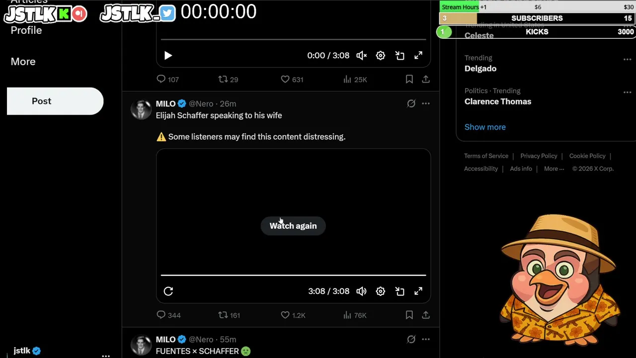Image resolution: width=636 pixels, height=358 pixels.
Task: Enter fullscreen on the top video
Action: (418, 56)
